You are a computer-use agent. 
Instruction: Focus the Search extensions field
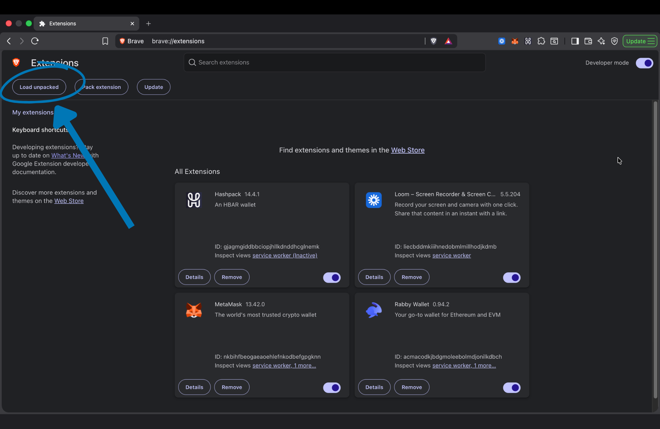click(x=335, y=62)
